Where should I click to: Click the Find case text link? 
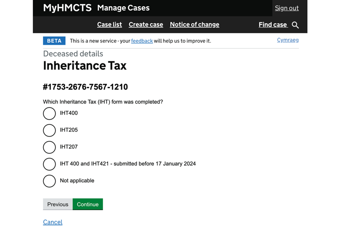point(273,24)
